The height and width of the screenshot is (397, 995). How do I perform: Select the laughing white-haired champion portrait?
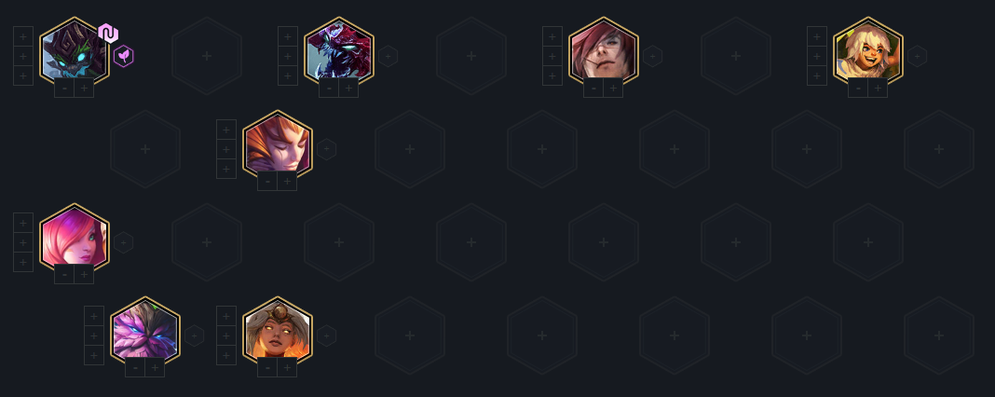pos(868,54)
